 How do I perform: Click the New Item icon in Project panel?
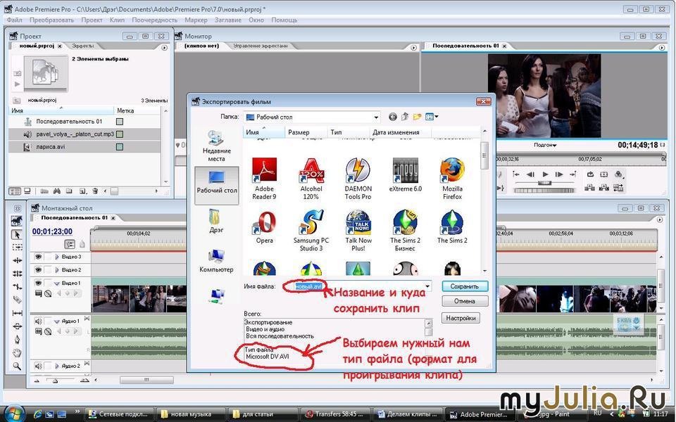point(82,191)
